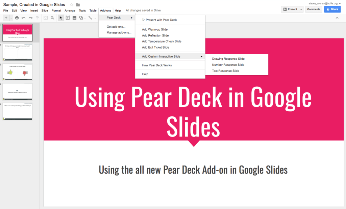Select the line tool
Screen dimensions: 346x209
(x=90, y=18)
